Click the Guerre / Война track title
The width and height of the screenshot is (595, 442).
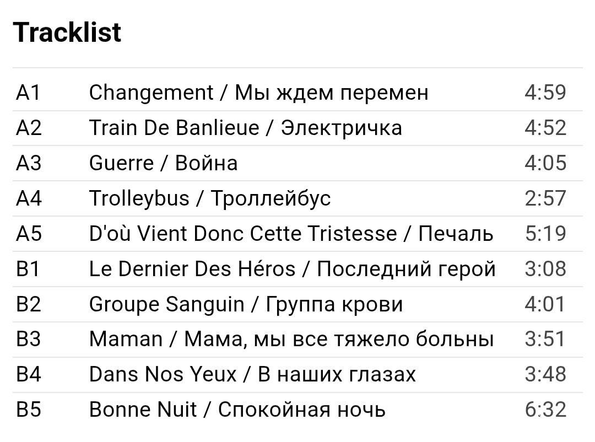click(163, 163)
